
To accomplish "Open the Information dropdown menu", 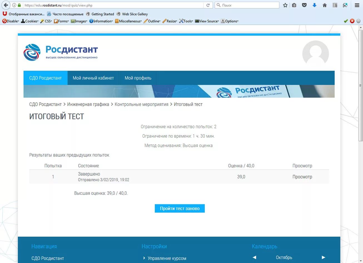I will (101, 21).
